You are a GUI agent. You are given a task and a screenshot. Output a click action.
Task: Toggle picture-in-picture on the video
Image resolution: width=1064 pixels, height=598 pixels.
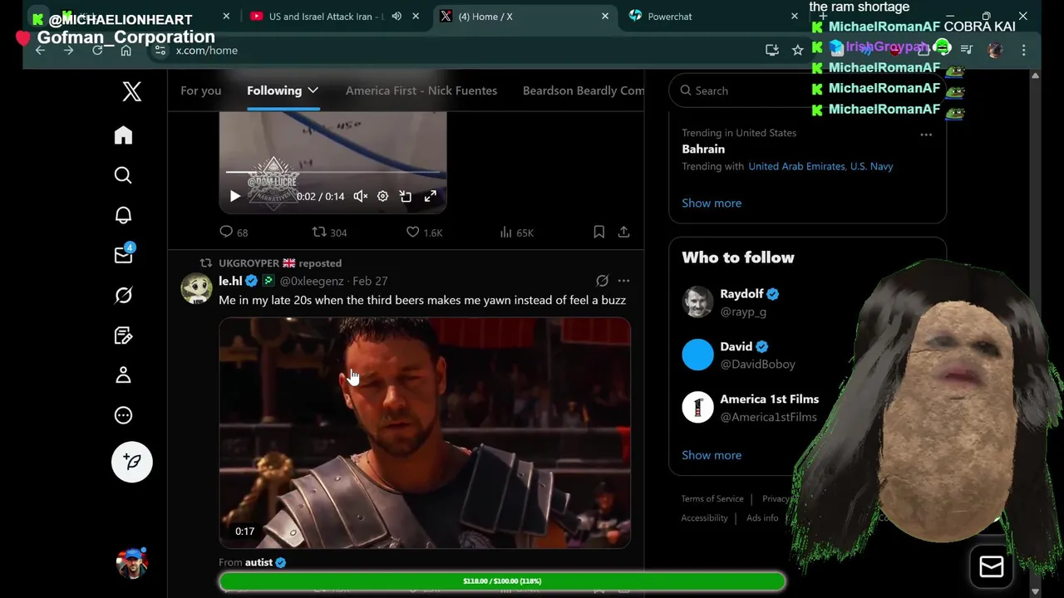click(x=406, y=196)
